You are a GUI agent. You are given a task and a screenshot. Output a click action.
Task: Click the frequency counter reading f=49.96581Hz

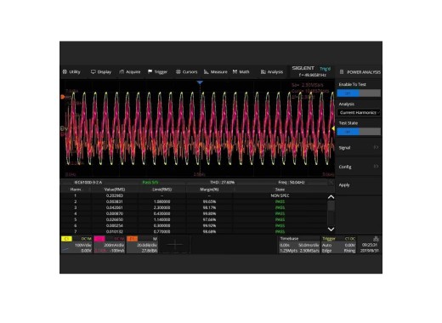(x=312, y=75)
